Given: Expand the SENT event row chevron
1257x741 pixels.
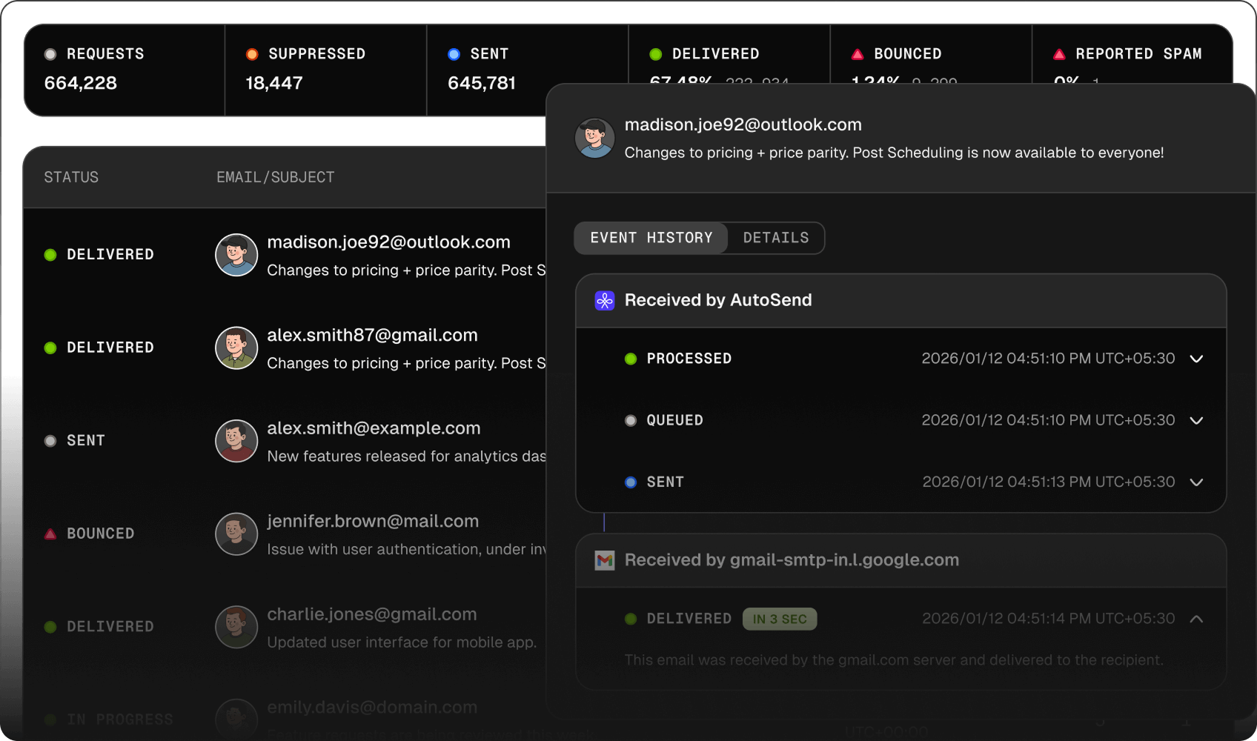Looking at the screenshot, I should pyautogui.click(x=1196, y=482).
